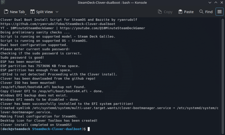The width and height of the screenshot is (225, 135).
Task: Click the Paste clipboard icon
Action: 180,12
